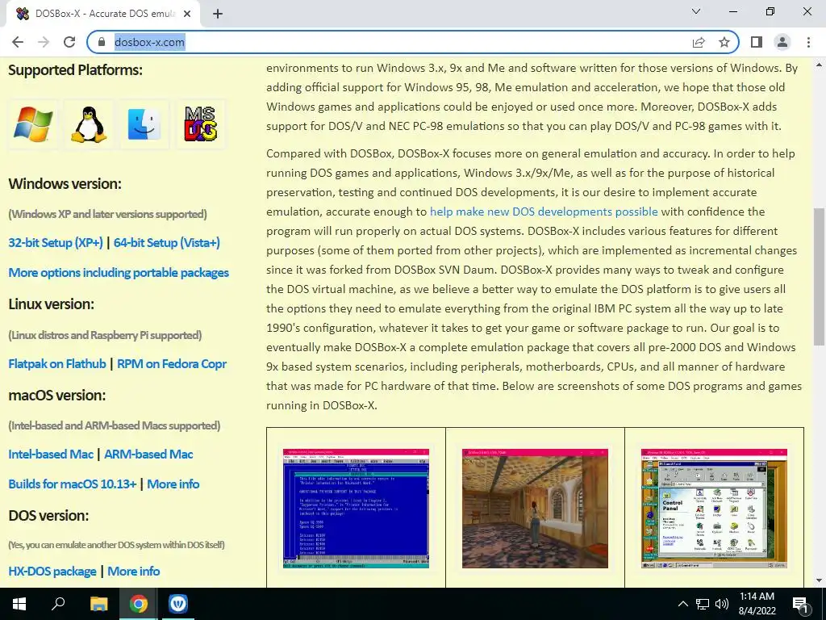Open More options including portable packages link

pos(119,273)
